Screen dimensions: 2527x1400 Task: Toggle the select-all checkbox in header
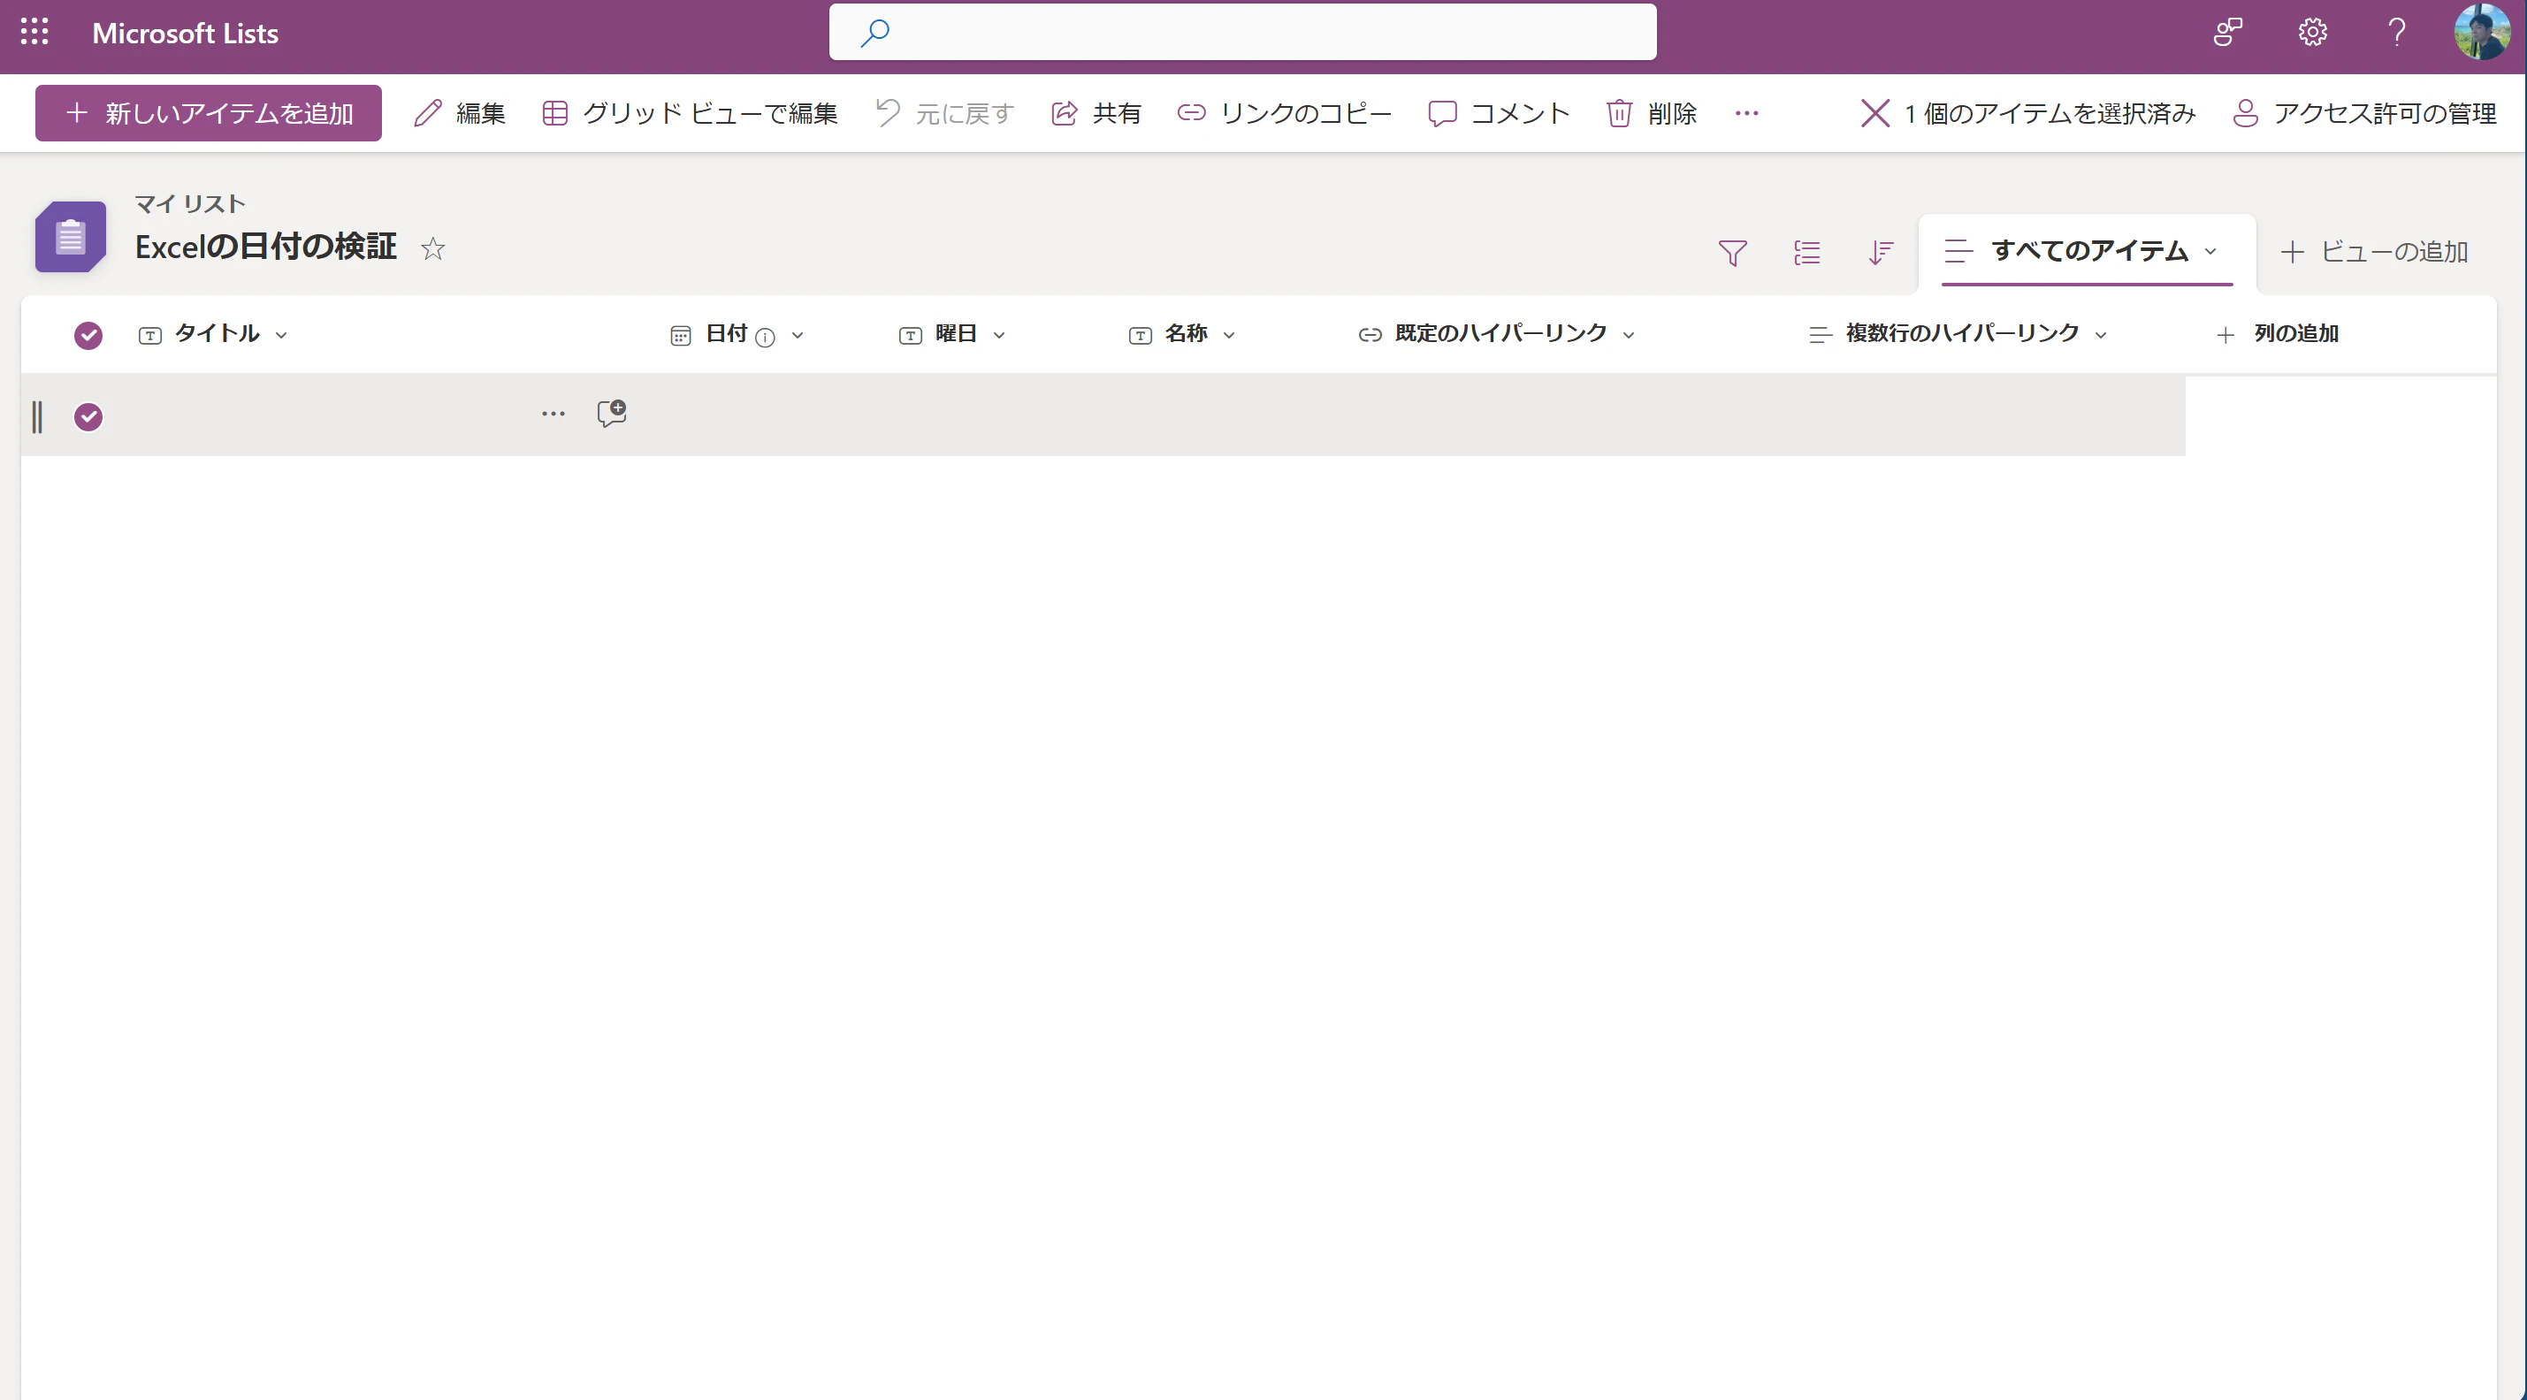point(88,335)
